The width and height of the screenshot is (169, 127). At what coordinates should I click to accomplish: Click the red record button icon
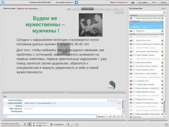pyautogui.click(x=68, y=124)
